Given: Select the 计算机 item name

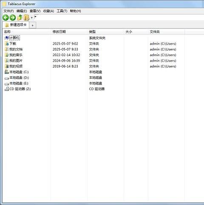Looking at the screenshot, I should (14, 38).
